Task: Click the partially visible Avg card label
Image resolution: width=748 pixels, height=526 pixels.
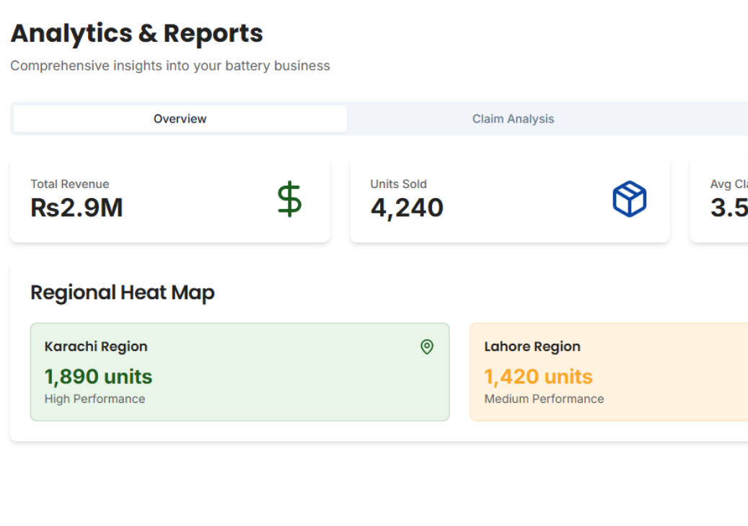Action: [729, 184]
